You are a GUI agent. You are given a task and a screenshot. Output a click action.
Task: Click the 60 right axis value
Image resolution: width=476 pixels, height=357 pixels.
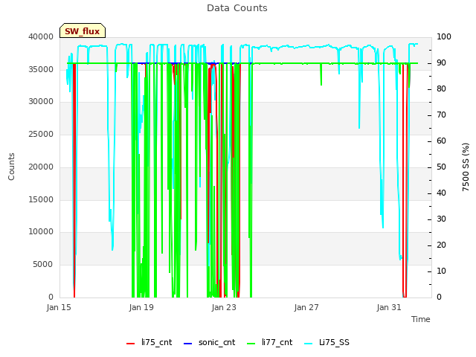pyautogui.click(x=441, y=141)
